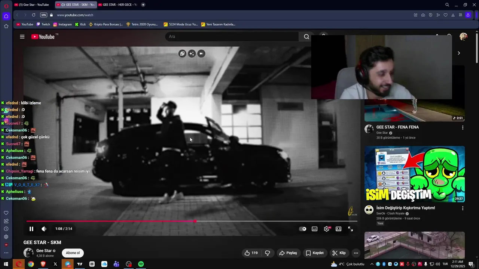The image size is (479, 269).
Task: Take a snapshot with the toolbar camera icon
Action: 423,15
